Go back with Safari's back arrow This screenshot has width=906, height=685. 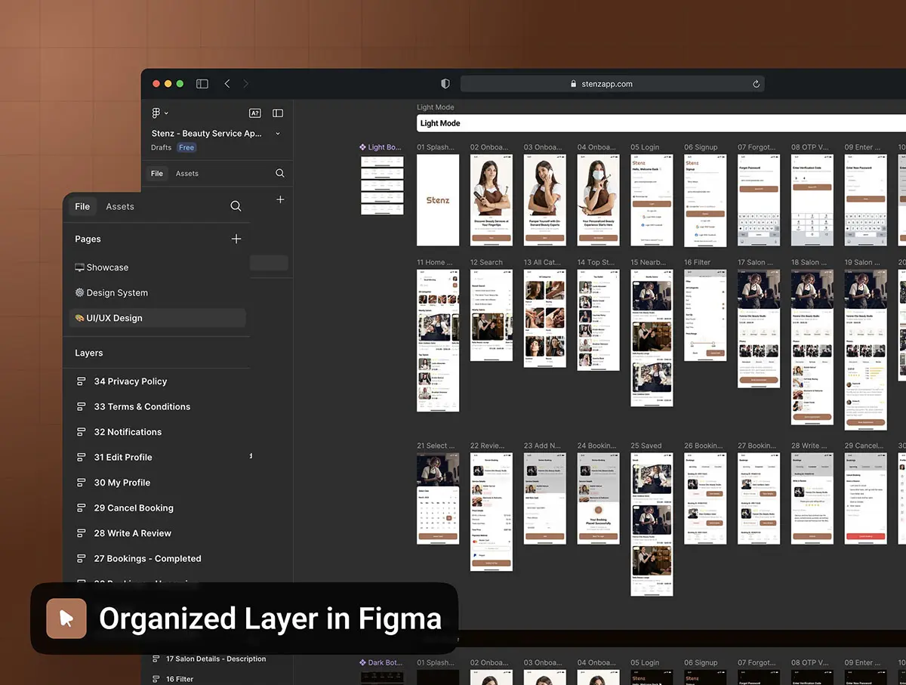(x=227, y=84)
